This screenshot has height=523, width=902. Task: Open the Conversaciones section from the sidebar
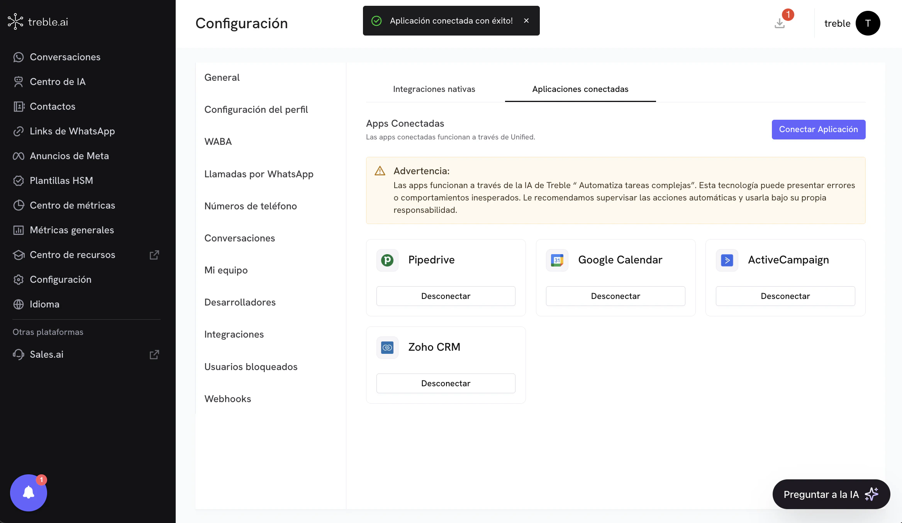(19, 57)
